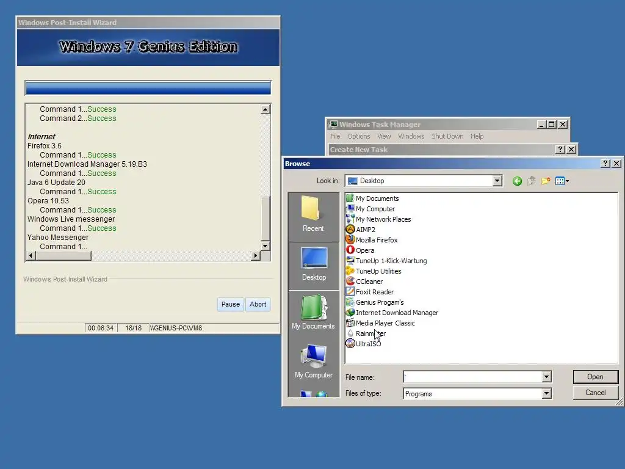Select My Network Places icon in list

350,219
